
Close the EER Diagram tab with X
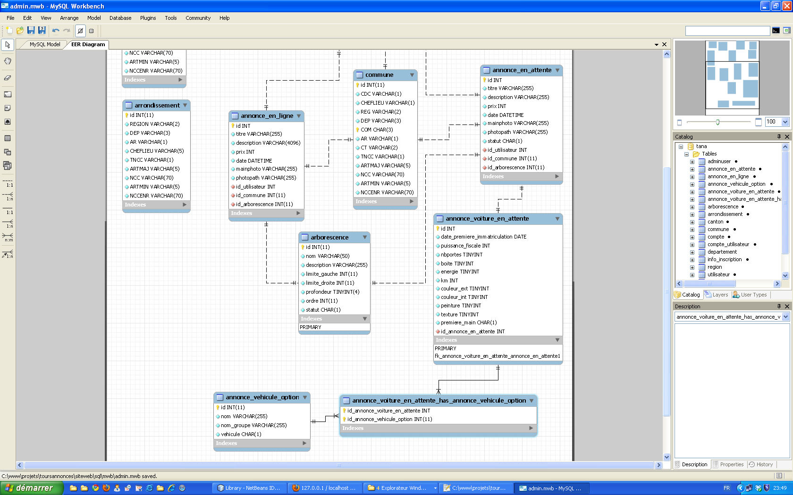665,44
